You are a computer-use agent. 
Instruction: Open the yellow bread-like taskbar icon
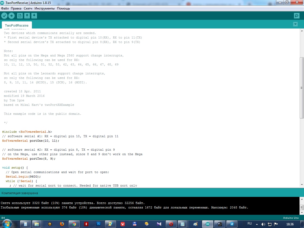pos(147,224)
